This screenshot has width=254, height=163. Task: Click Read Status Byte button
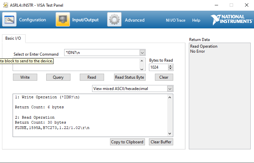tap(130, 77)
